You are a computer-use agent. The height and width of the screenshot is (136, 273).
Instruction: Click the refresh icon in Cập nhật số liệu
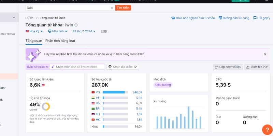click(216, 67)
